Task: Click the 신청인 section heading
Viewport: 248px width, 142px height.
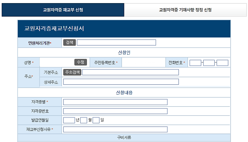Action: tap(124, 53)
